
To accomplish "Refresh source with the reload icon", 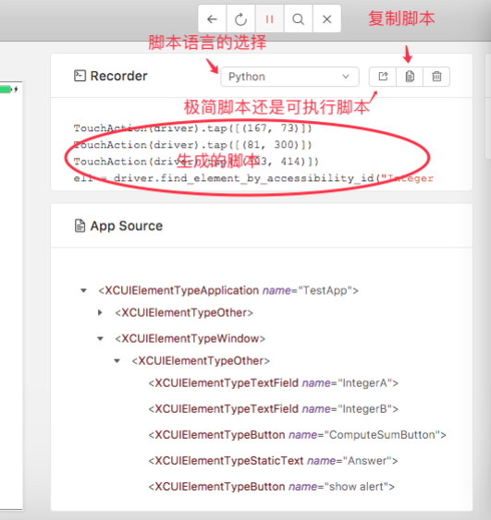I will (240, 18).
